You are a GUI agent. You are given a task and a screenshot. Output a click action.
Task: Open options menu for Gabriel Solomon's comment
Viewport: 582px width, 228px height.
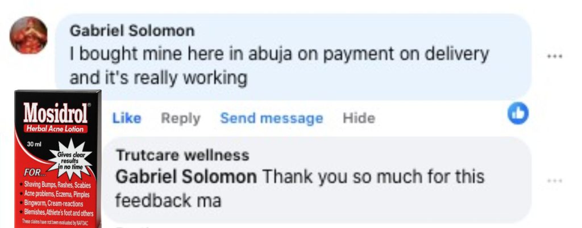pyautogui.click(x=555, y=57)
